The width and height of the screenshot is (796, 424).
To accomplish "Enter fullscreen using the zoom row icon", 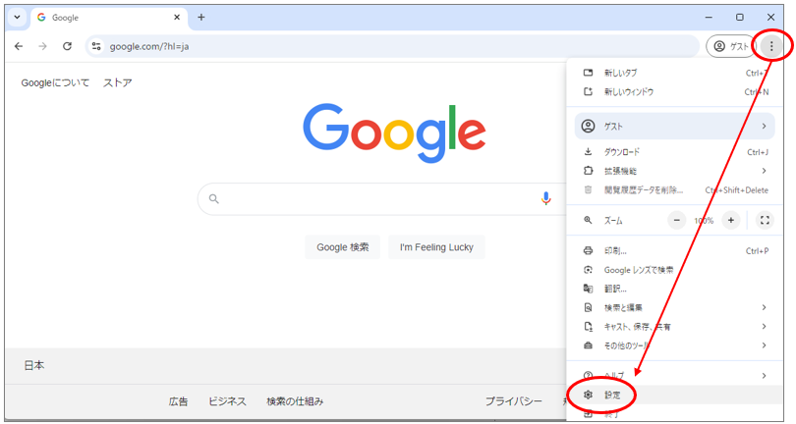I will (x=765, y=221).
